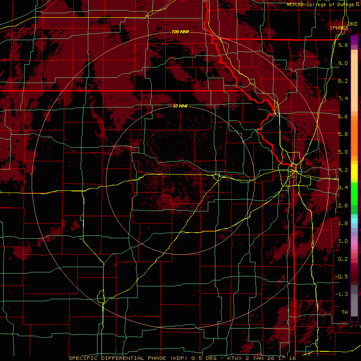Click the 5.8 value on the color scale
This screenshot has width=361, height=361.
click(343, 134)
